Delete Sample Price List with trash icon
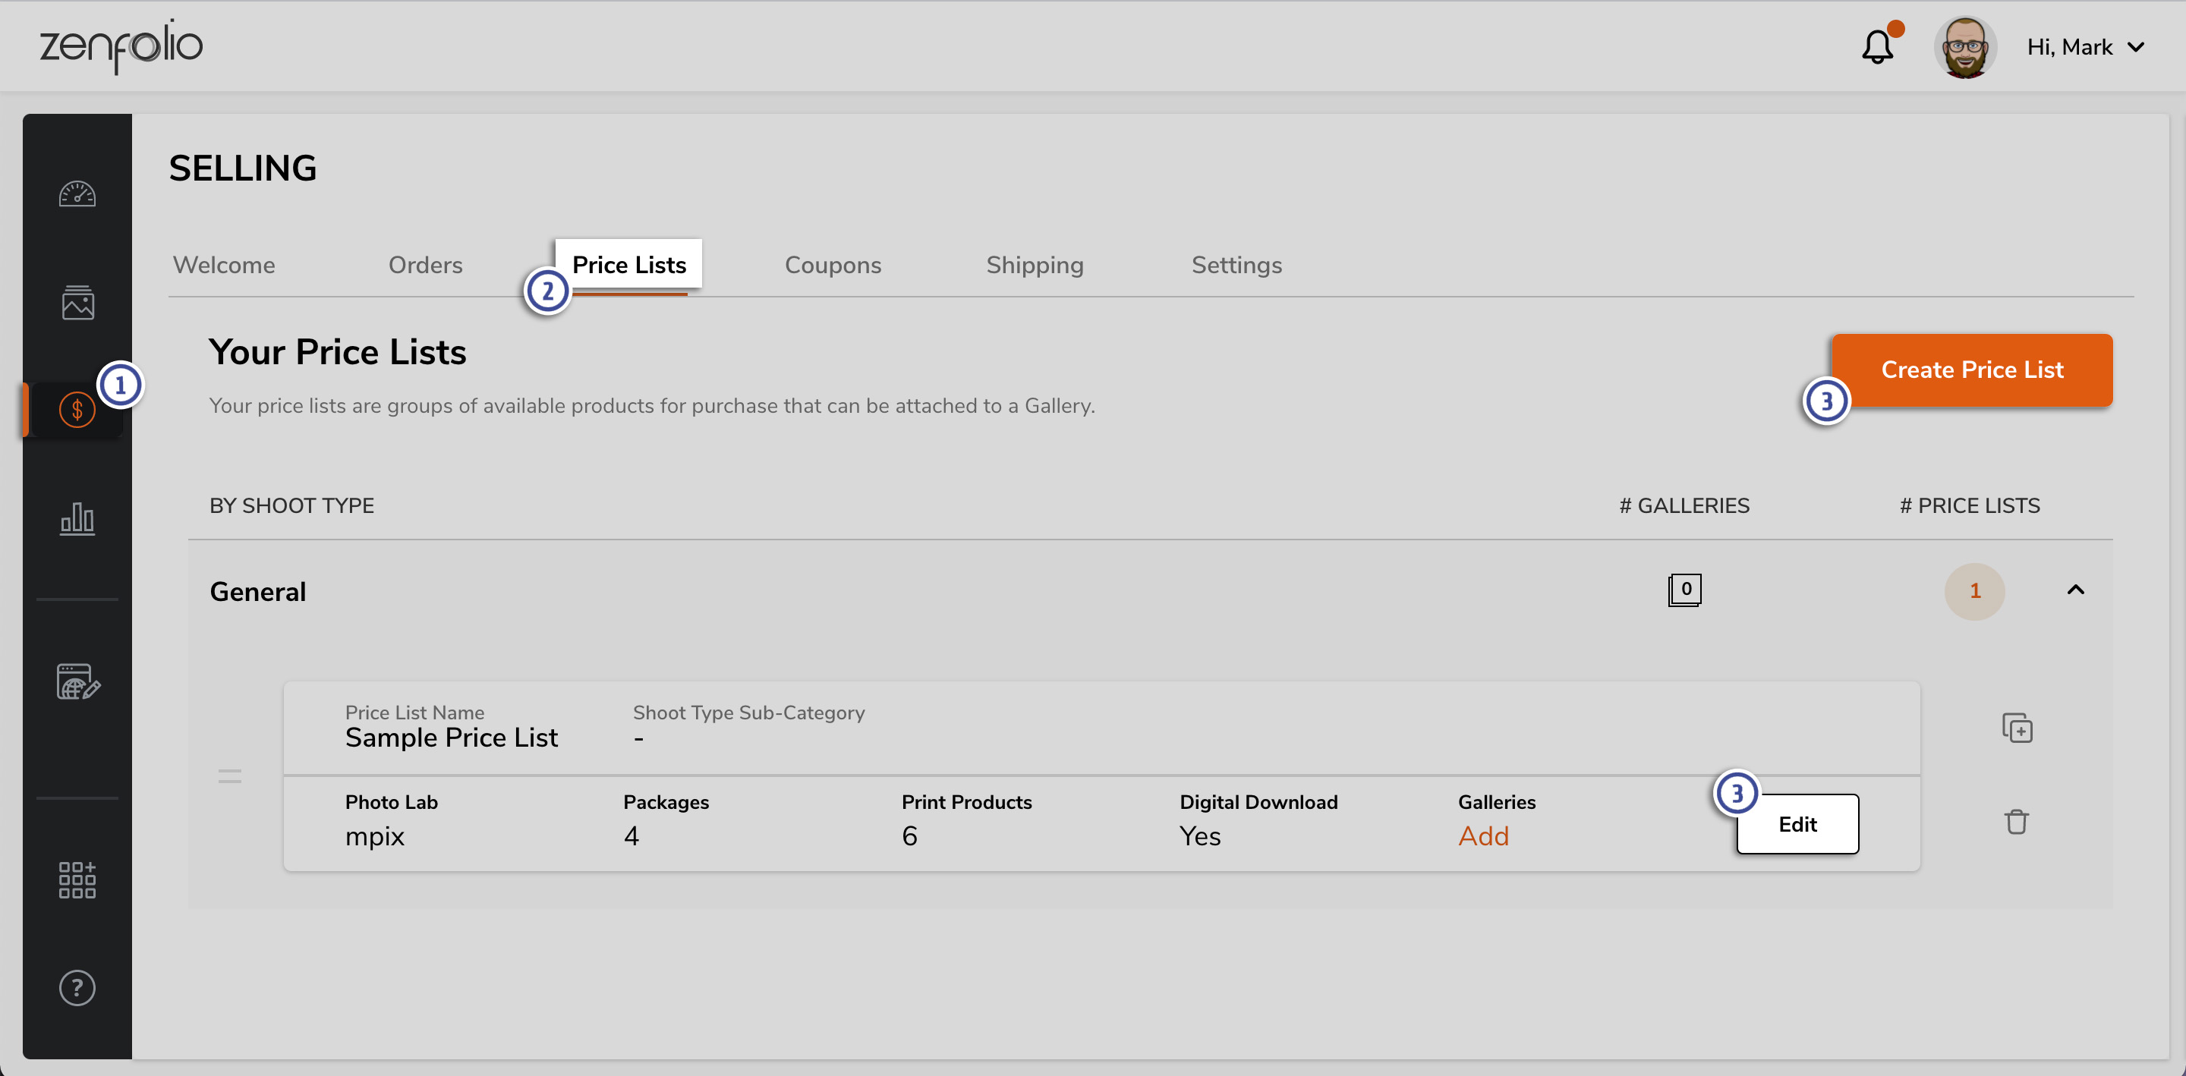Viewport: 2186px width, 1076px height. 2016,822
